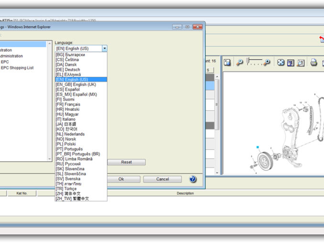Pick [EN_GB] English (UK) language option

point(76,85)
